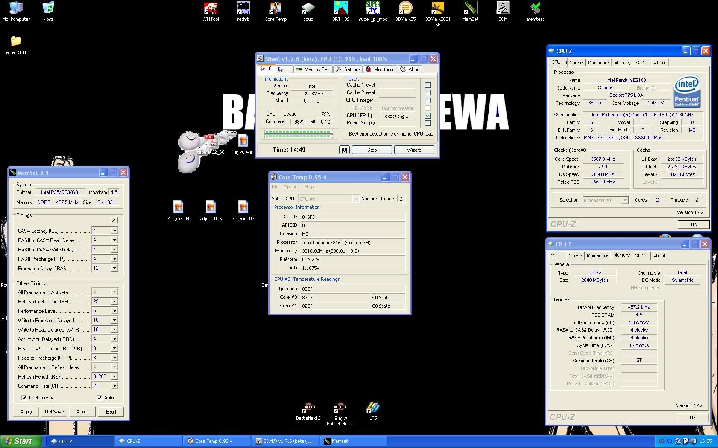
Task: Switch to Memory Test tab in S&M
Action: click(x=313, y=69)
